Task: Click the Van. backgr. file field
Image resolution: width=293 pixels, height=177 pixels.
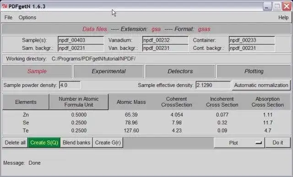Action: coord(165,48)
